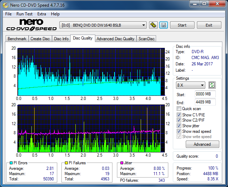228x187 pixels.
Task: Click the Nero application icon in title bar
Action: 6,5
